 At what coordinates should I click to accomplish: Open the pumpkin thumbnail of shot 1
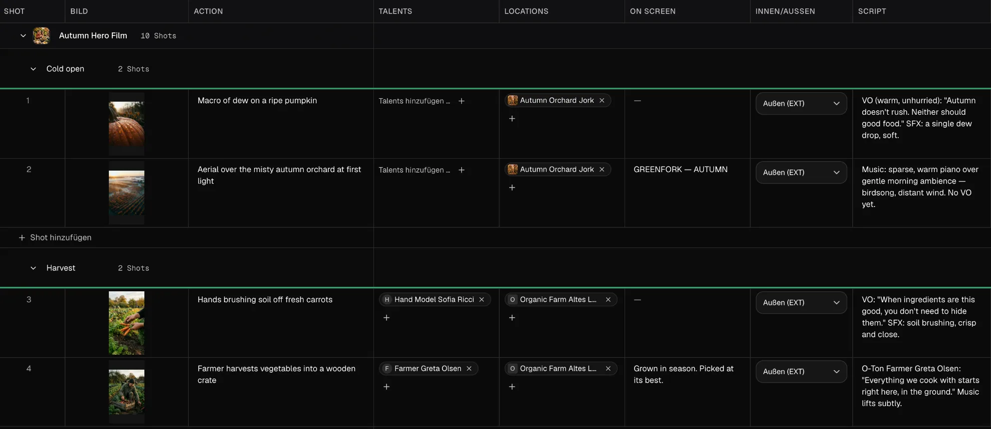click(126, 124)
